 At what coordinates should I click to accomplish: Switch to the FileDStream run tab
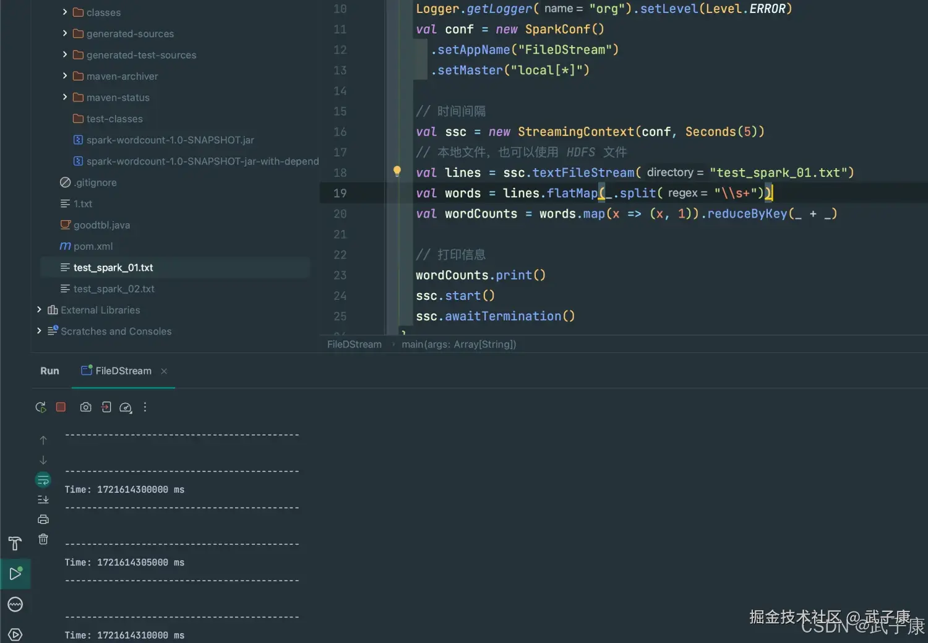123,371
